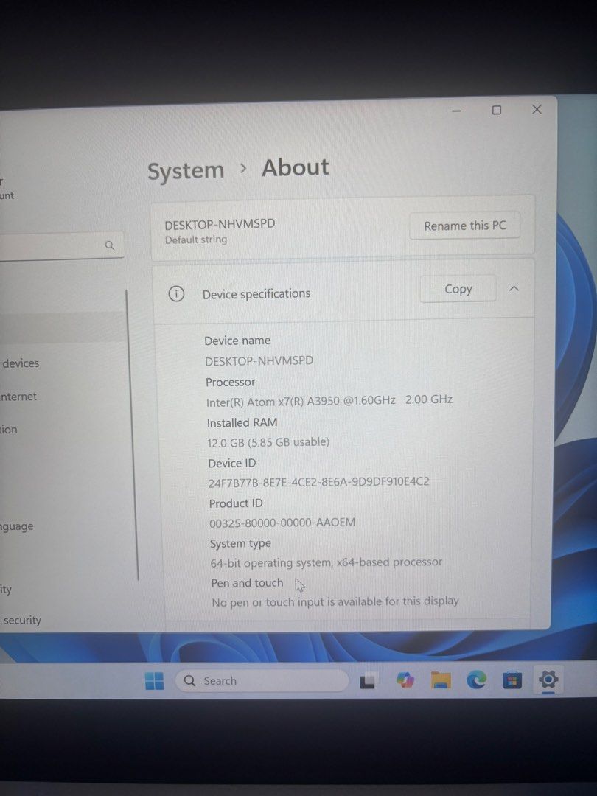597x796 pixels.
Task: Open File Explorer from taskbar
Action: pyautogui.click(x=441, y=680)
